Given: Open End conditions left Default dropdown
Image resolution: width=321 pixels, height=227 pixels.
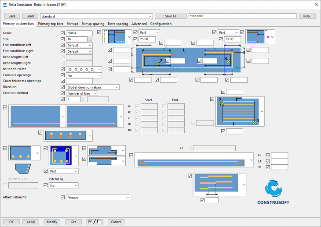Looking at the screenshot, I should (x=79, y=45).
